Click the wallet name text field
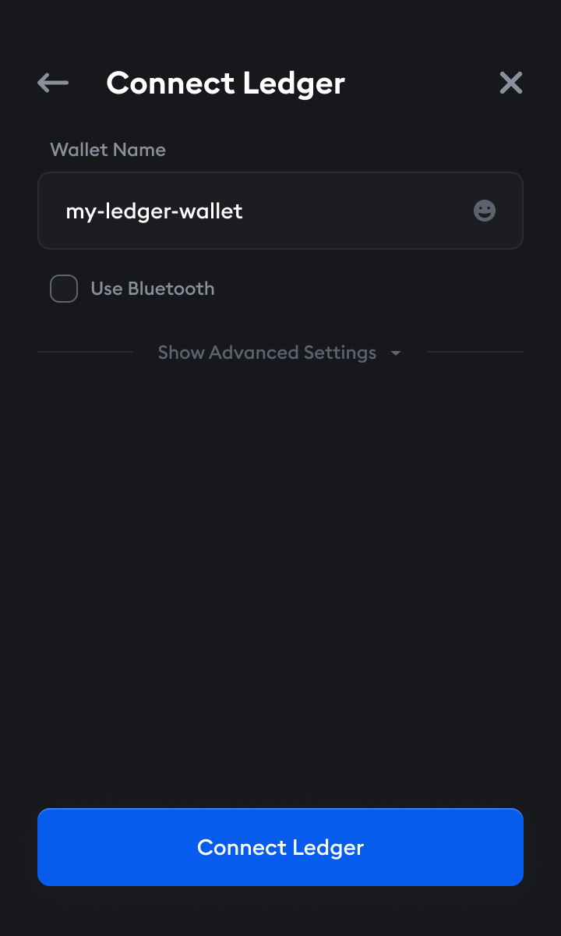 tap(280, 211)
